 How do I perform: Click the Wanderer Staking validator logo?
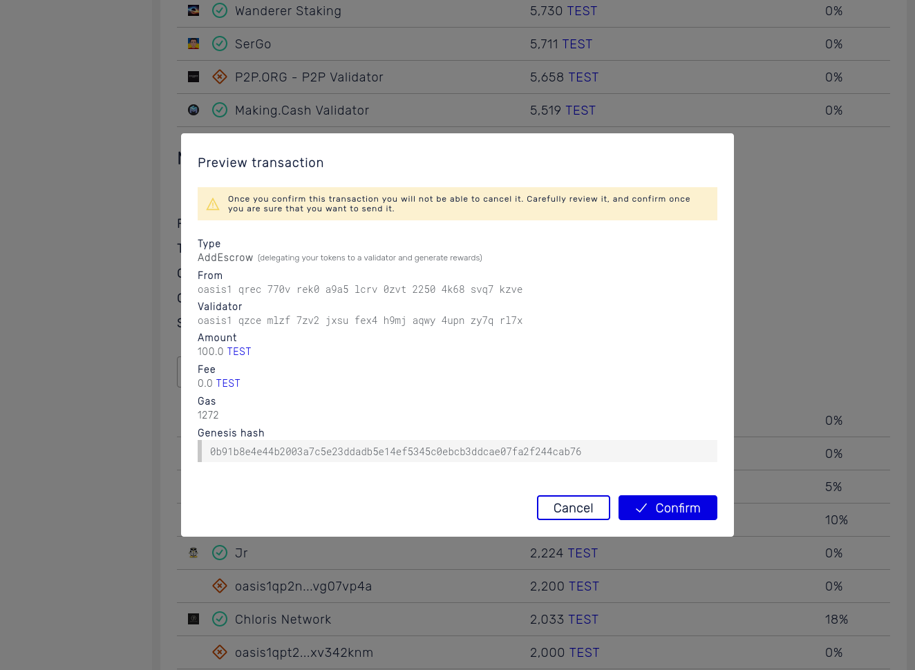point(193,10)
